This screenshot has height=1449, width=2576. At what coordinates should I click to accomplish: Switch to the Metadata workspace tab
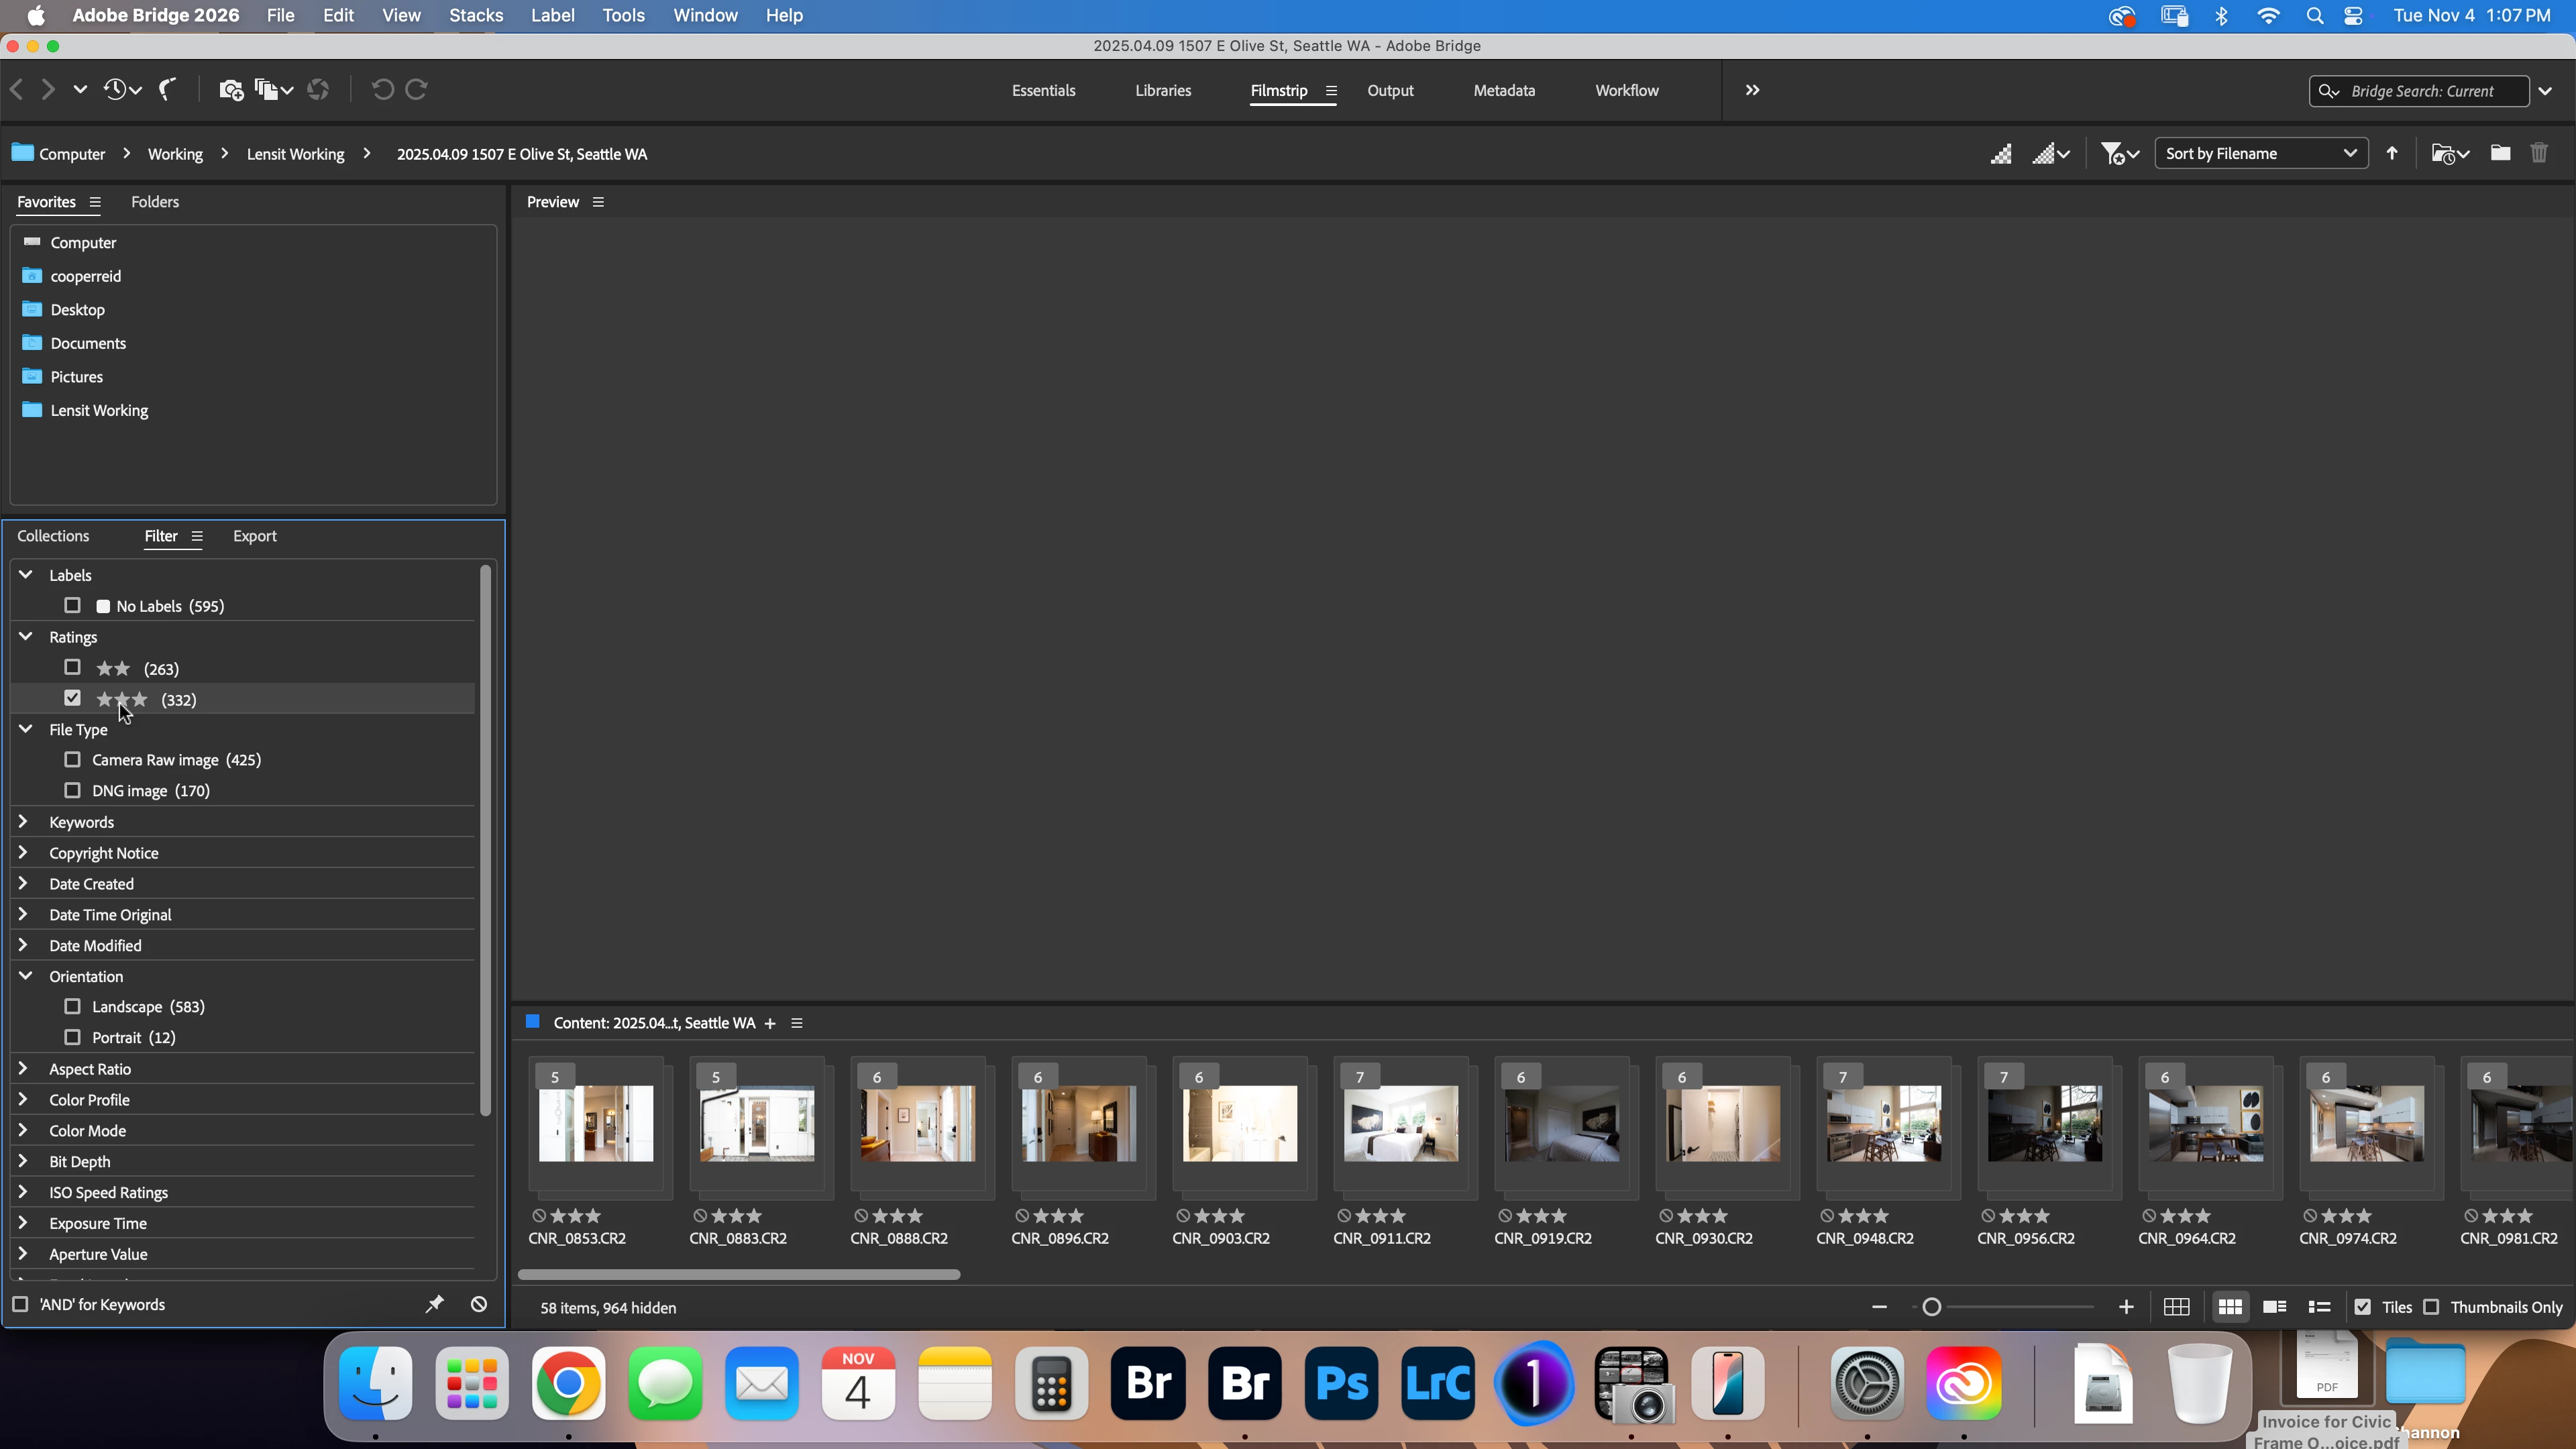1503,90
